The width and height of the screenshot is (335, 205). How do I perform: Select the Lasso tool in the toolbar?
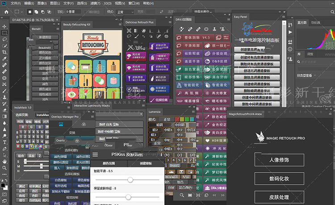[x=4, y=39]
